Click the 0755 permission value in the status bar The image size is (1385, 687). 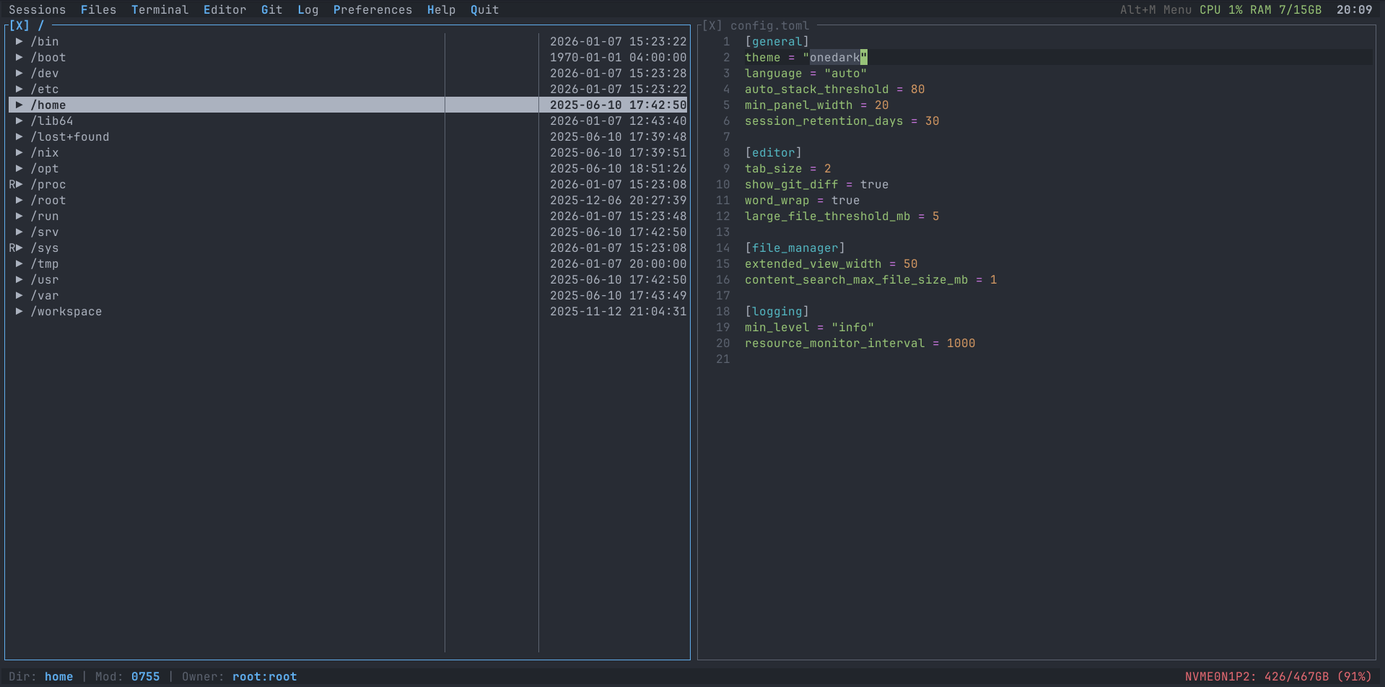coord(145,676)
